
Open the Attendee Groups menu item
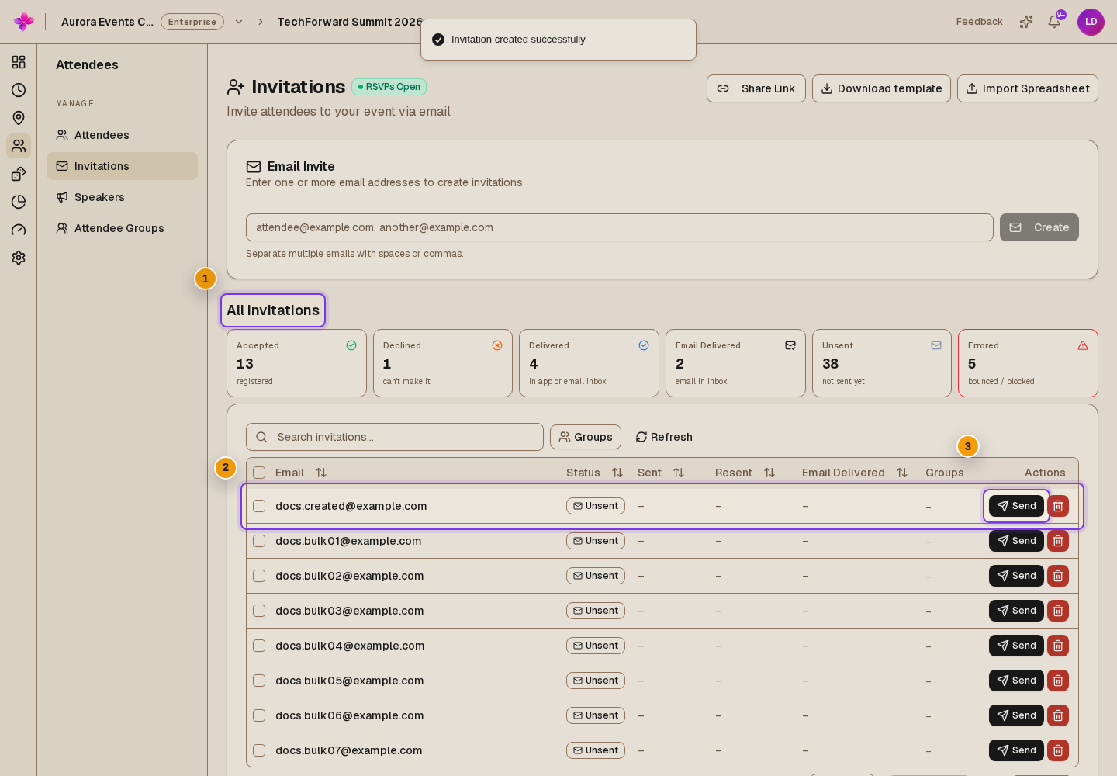[122, 228]
